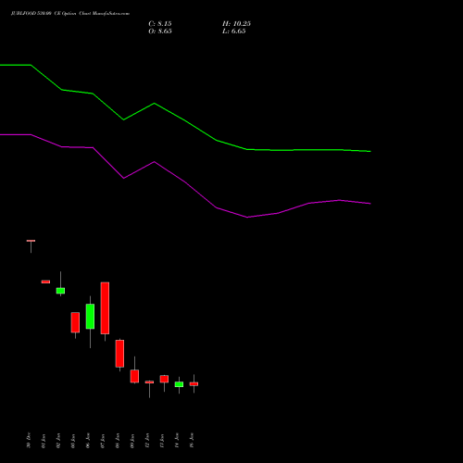Image resolution: width=463 pixels, height=463 pixels.
Task: Select the 06 Jan date label
Action: tap(88, 441)
